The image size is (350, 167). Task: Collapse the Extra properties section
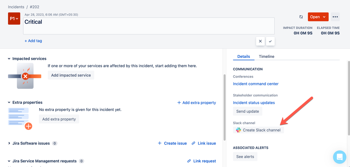click(x=9, y=102)
